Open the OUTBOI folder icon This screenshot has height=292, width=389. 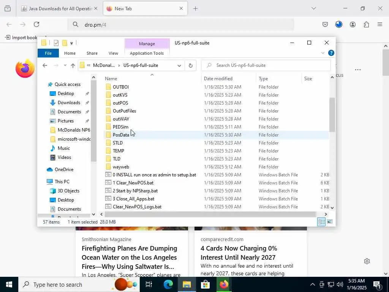tap(108, 87)
